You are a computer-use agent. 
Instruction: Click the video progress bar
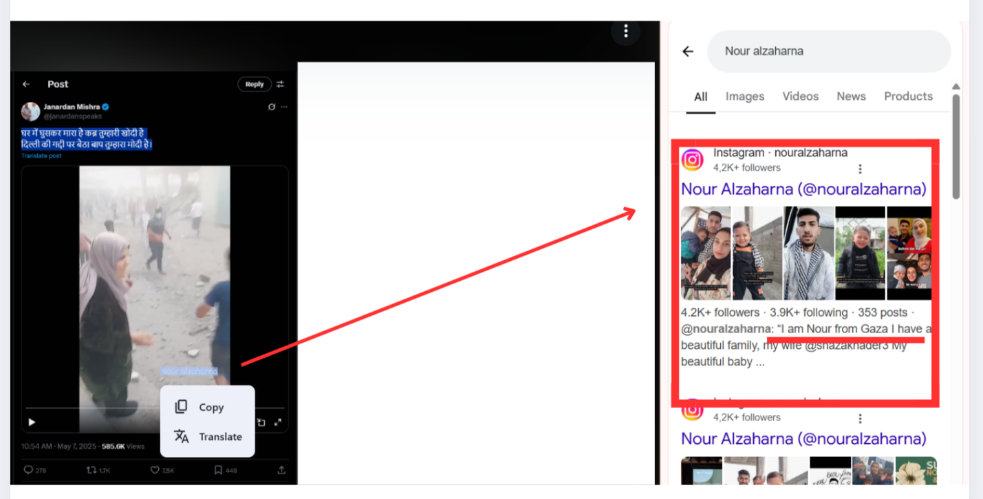[x=155, y=408]
